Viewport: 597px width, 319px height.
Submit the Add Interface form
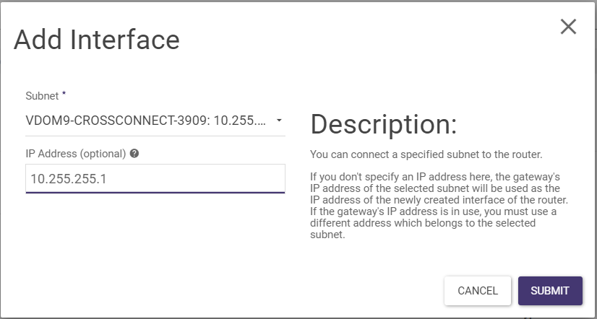[550, 291]
